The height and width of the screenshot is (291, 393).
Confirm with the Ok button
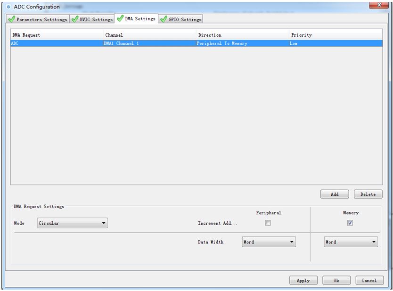tap(336, 280)
